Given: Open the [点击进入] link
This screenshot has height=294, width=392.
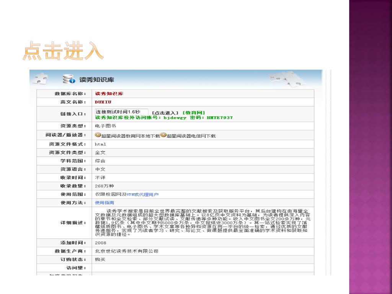Looking at the screenshot, I should 165,113.
